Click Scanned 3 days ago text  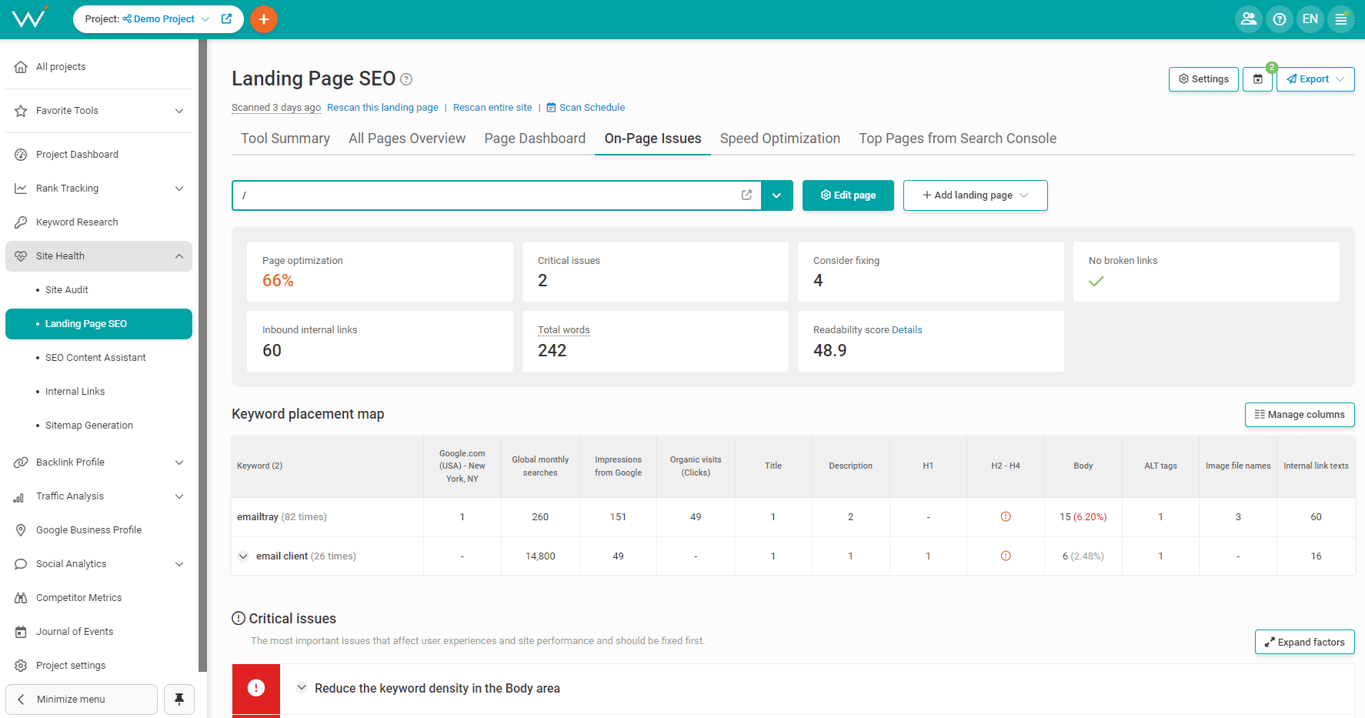click(x=276, y=108)
